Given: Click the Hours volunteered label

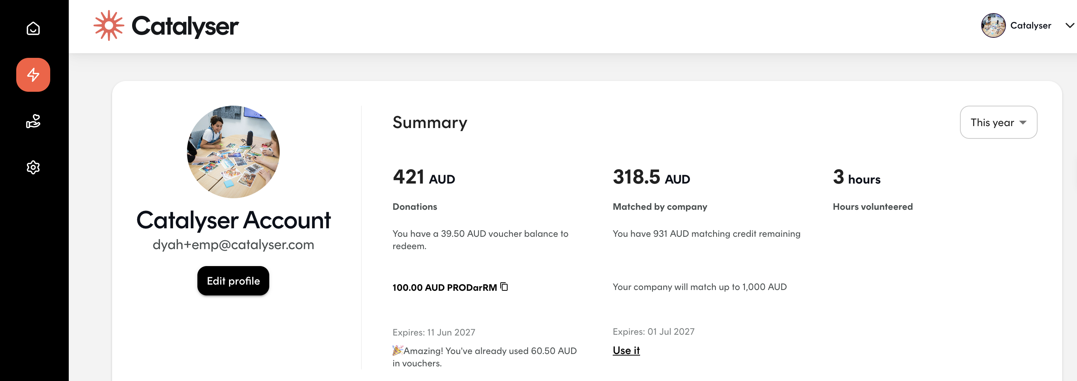Looking at the screenshot, I should [x=873, y=207].
